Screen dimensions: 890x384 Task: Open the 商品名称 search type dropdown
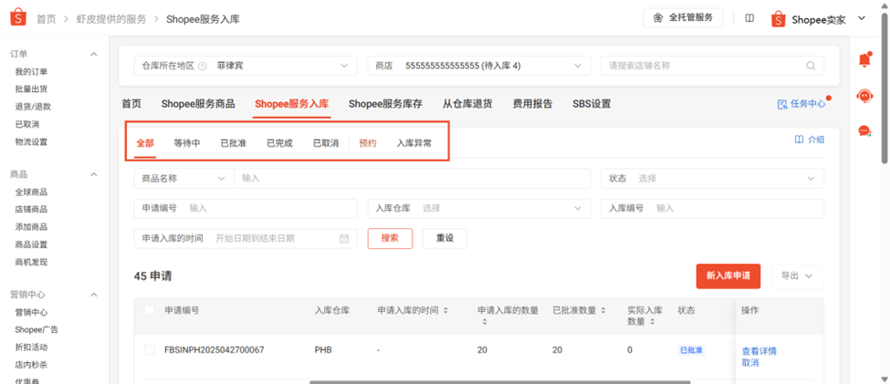tap(183, 178)
